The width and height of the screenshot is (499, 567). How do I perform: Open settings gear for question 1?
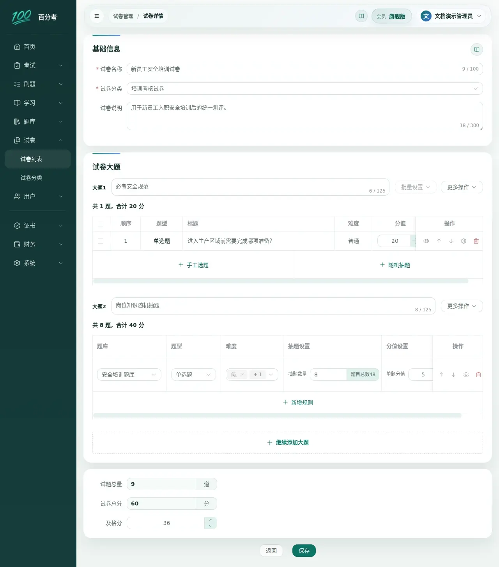464,241
